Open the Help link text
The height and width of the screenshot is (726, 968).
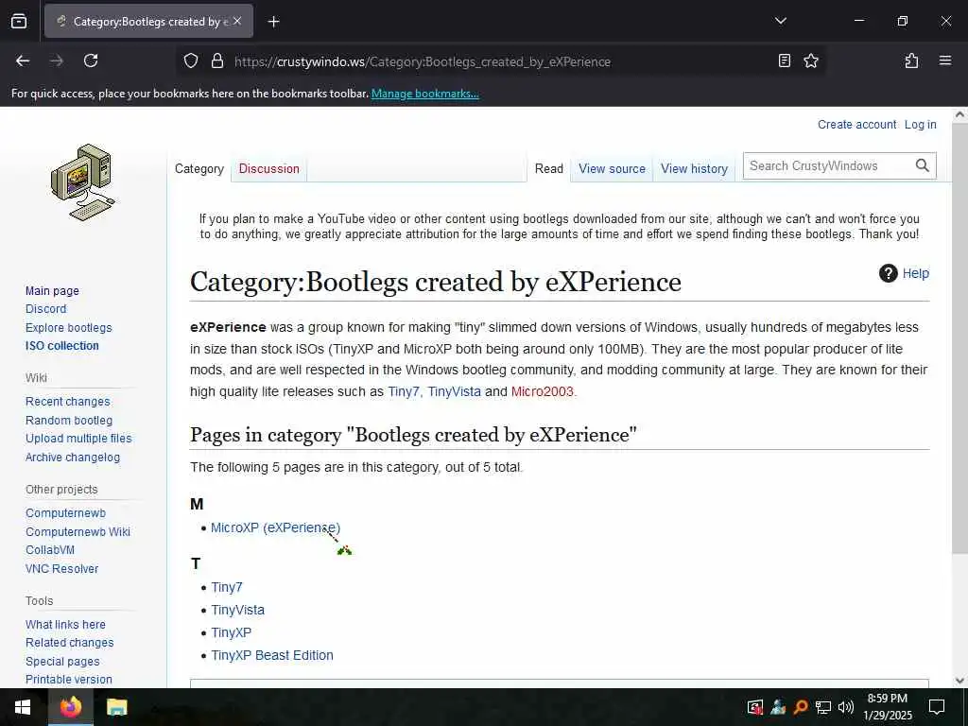point(915,273)
